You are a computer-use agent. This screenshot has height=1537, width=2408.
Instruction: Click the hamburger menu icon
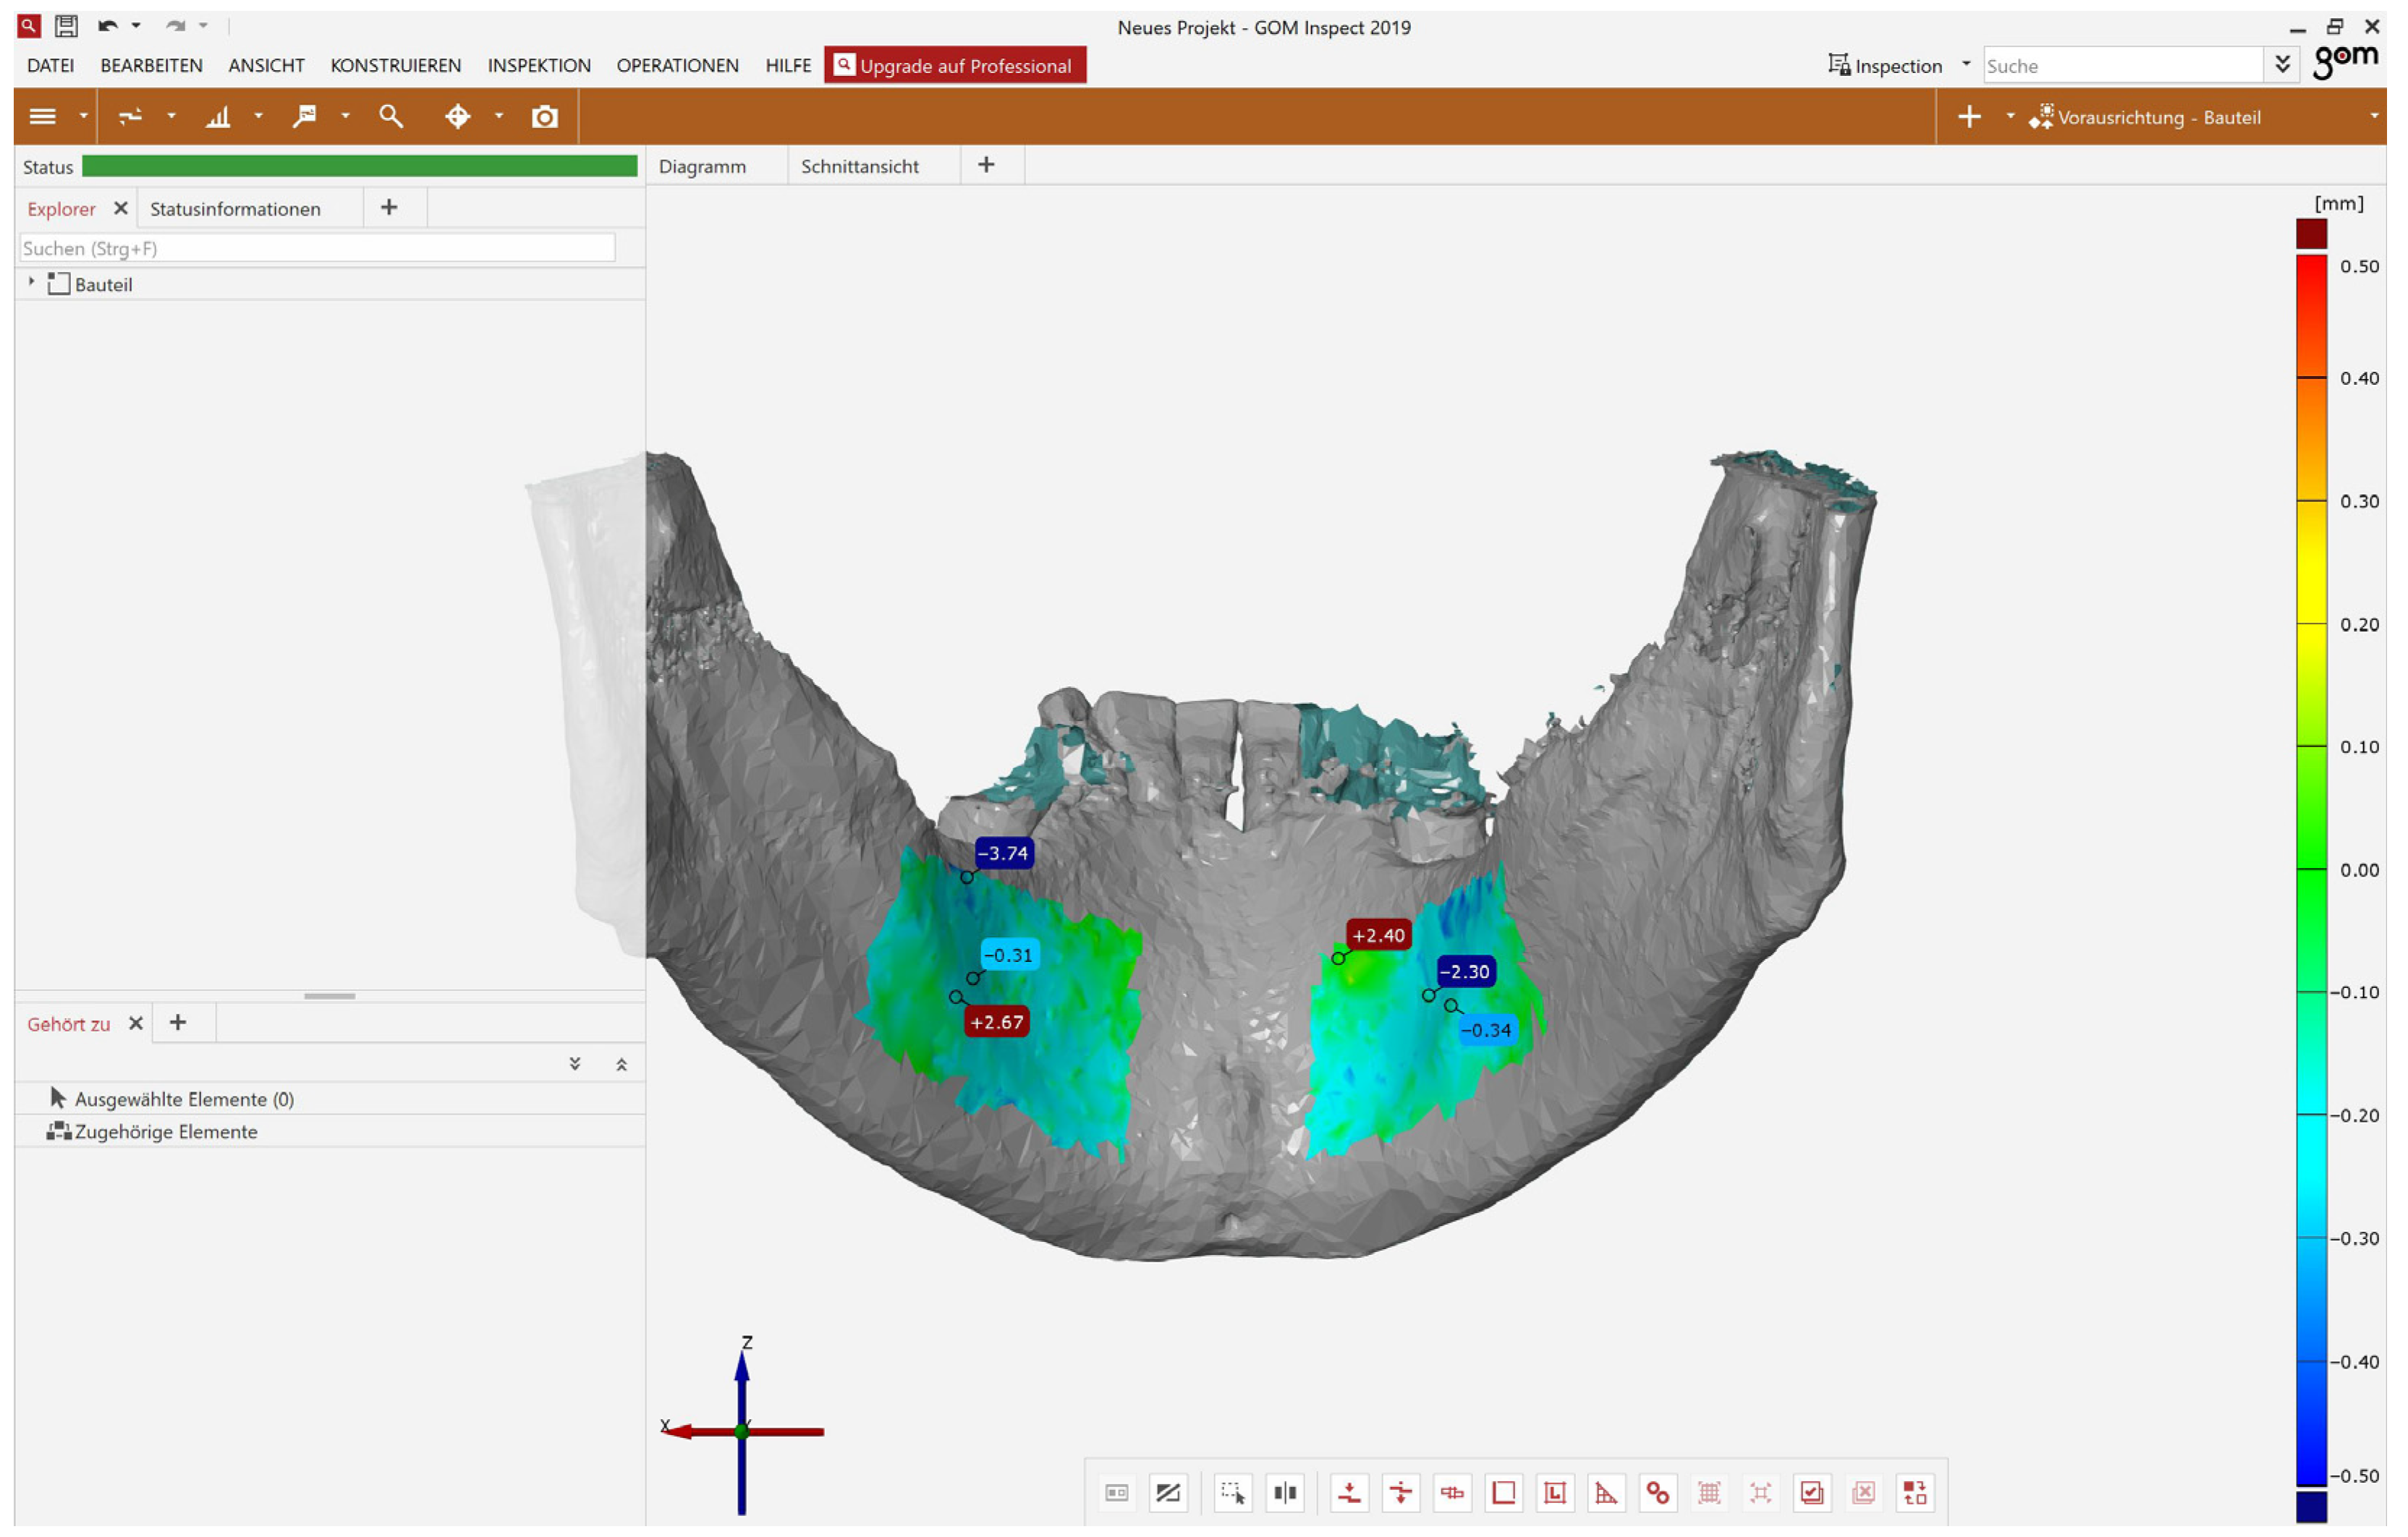[x=43, y=117]
